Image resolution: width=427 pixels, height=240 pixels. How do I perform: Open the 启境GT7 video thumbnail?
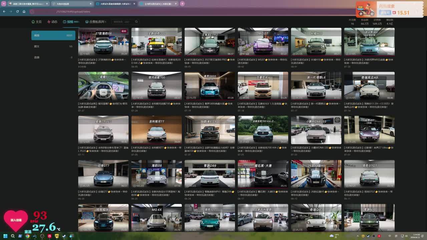103,174
